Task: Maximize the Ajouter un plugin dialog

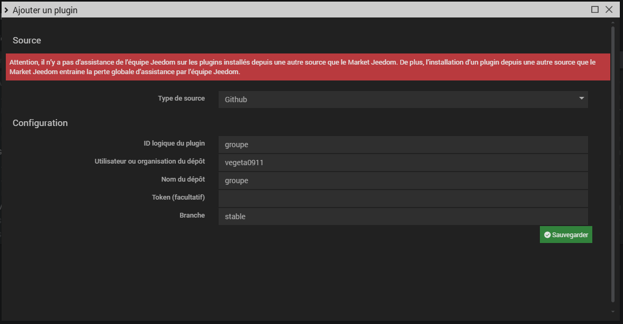Action: tap(595, 10)
